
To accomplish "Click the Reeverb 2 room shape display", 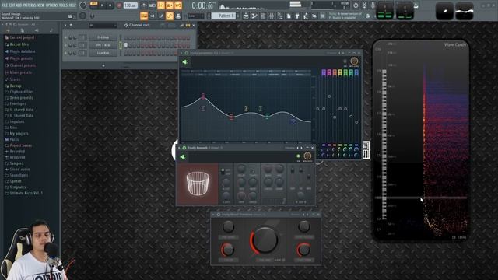I will click(x=198, y=184).
